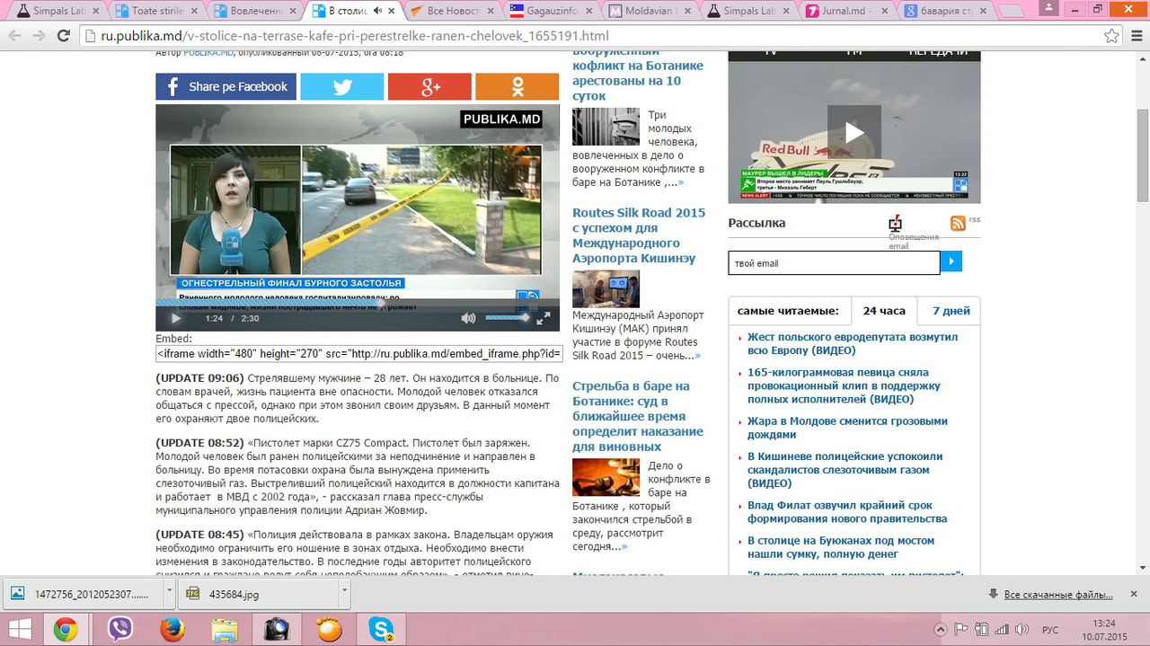
Task: Open the Chrome menu button
Action: pos(1136,36)
